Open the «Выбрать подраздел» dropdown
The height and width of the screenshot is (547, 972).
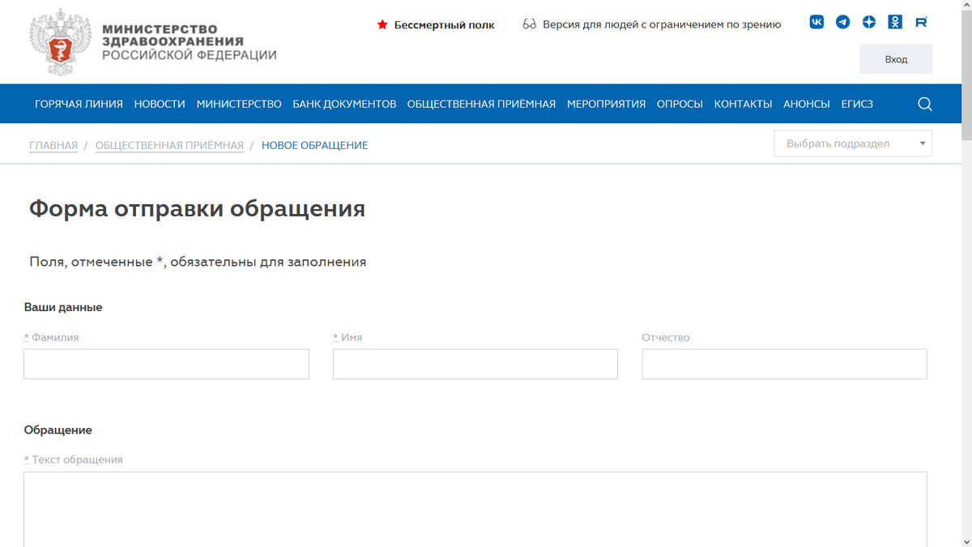[x=852, y=143]
